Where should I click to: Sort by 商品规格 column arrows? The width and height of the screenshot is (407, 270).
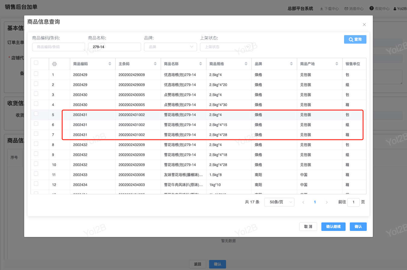coord(246,64)
